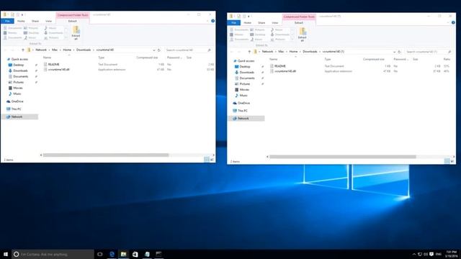Open the Share tab in right window
This screenshot has height=259, width=461.
click(x=261, y=23)
